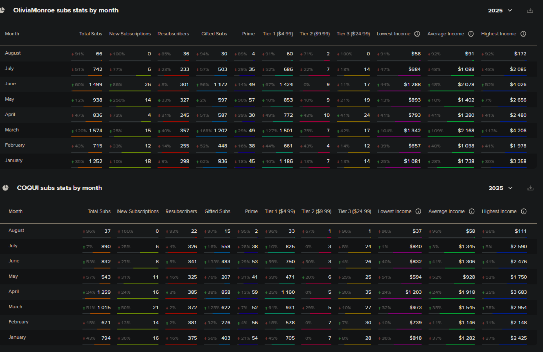
Task: Open Lowest Income info icon in COQUI table
Action: coord(418,211)
